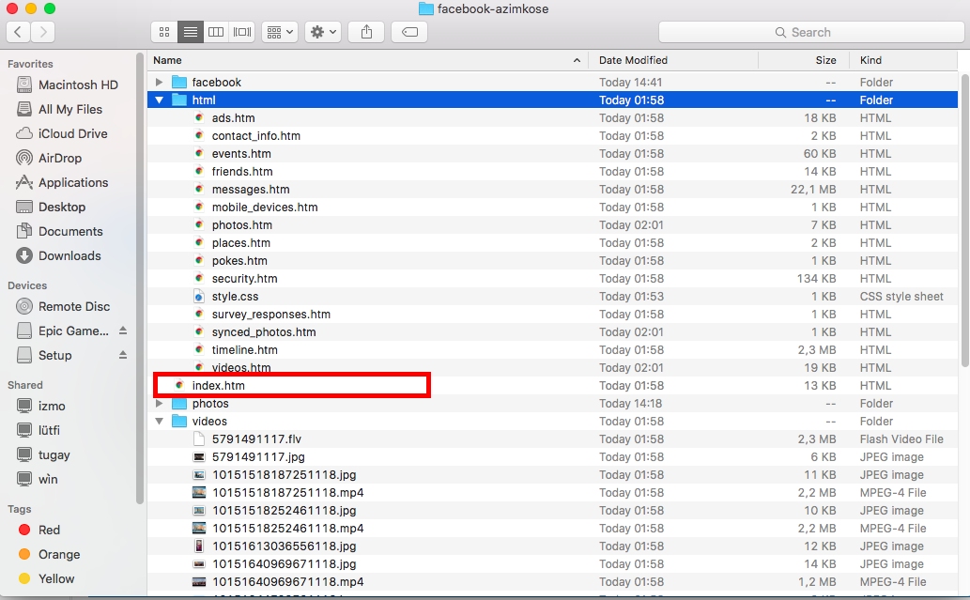Select the 5791491117.jpg thumbnail
This screenshot has width=970, height=600.
point(198,457)
